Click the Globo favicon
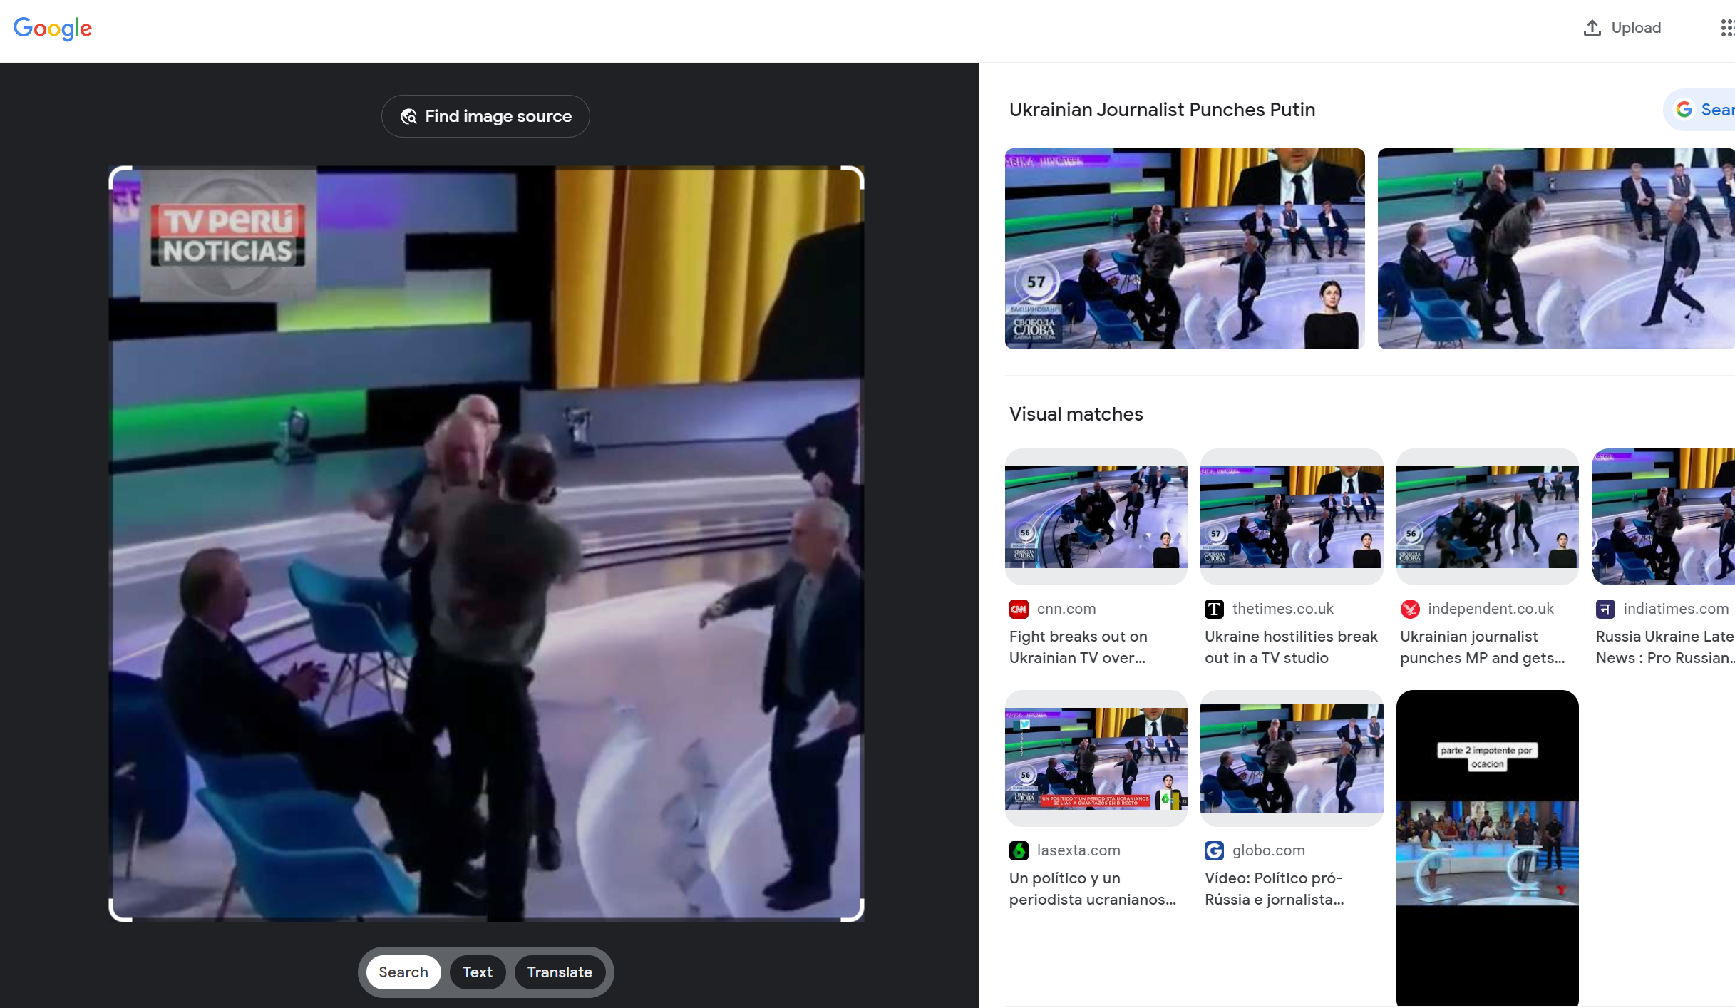Viewport: 1735px width, 1008px height. pos(1214,850)
